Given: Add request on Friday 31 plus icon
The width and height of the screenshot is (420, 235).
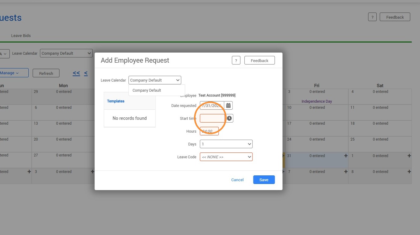Looking at the screenshot, I should click(346, 156).
